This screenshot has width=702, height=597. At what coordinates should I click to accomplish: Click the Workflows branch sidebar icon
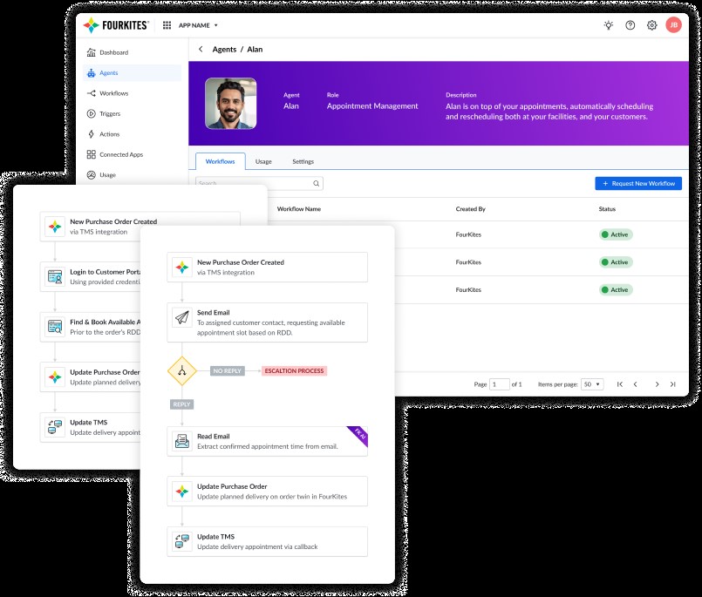point(91,93)
